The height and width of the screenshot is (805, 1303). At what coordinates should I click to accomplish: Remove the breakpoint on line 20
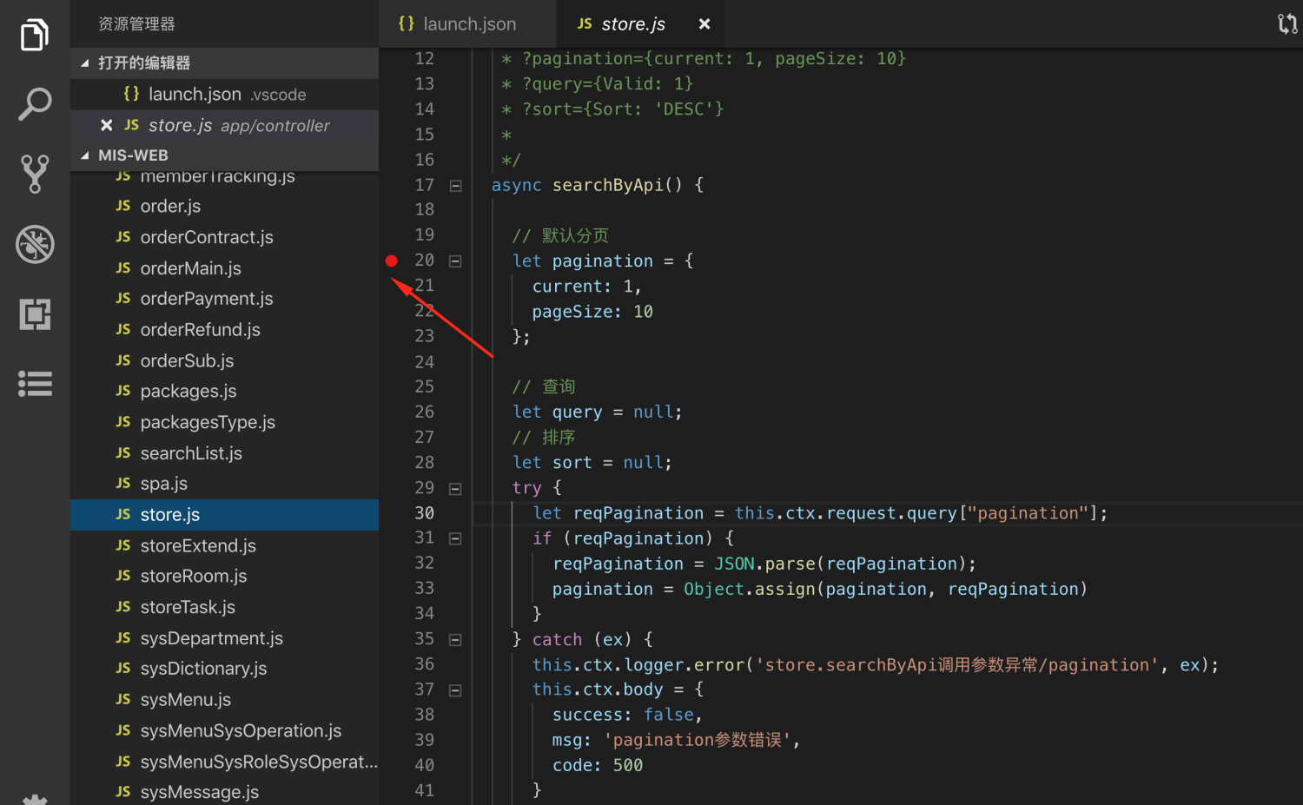coord(392,261)
